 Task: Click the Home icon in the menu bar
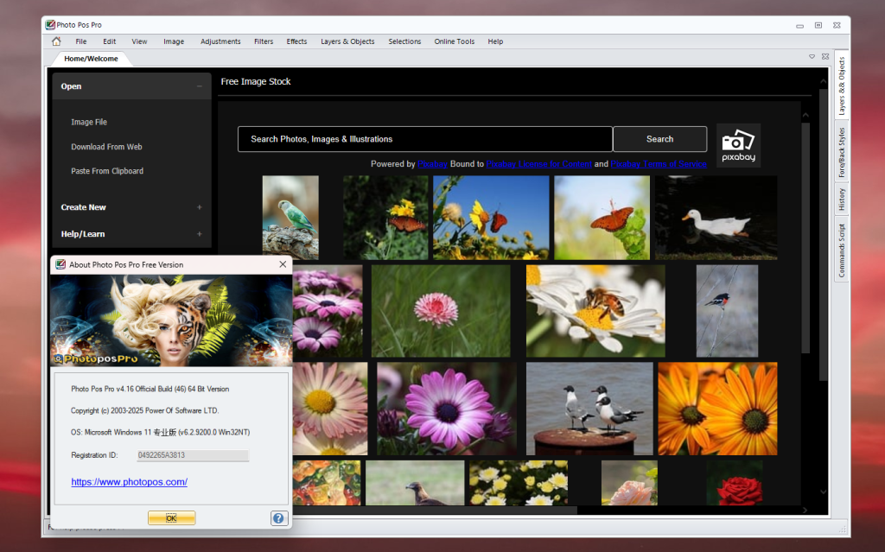point(56,41)
